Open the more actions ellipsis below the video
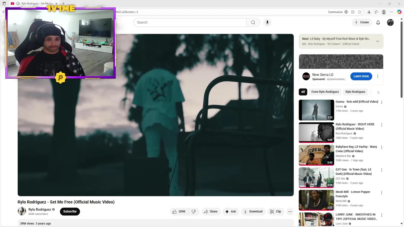This screenshot has height=227, width=404. (290, 212)
